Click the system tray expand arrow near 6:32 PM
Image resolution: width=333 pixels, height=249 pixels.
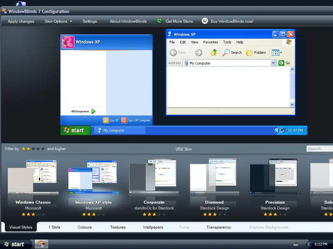click(309, 244)
